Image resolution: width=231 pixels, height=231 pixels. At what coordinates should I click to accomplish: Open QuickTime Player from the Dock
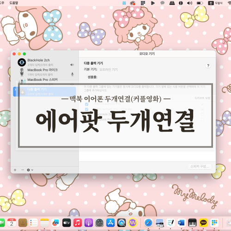122,223
